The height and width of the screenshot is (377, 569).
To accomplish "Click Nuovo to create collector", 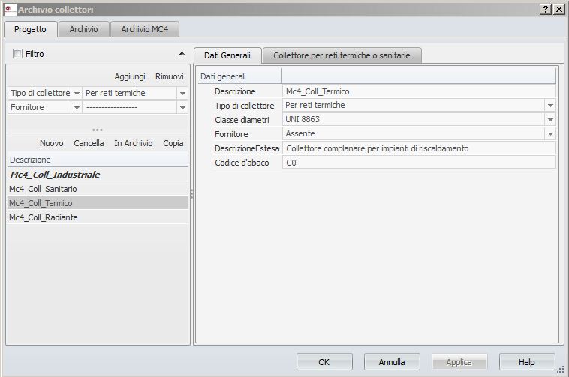I will click(51, 143).
